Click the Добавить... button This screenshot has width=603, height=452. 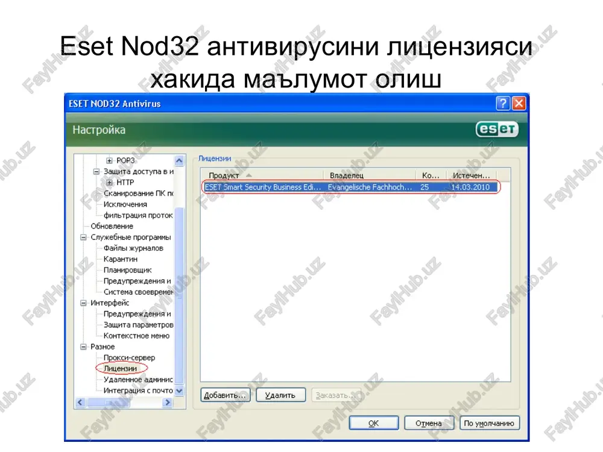pos(226,395)
